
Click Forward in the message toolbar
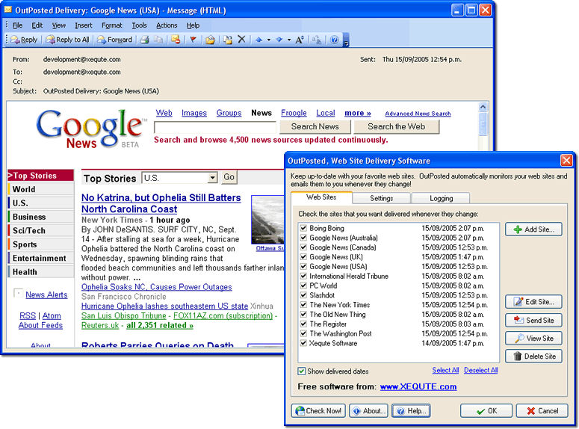tap(115, 40)
